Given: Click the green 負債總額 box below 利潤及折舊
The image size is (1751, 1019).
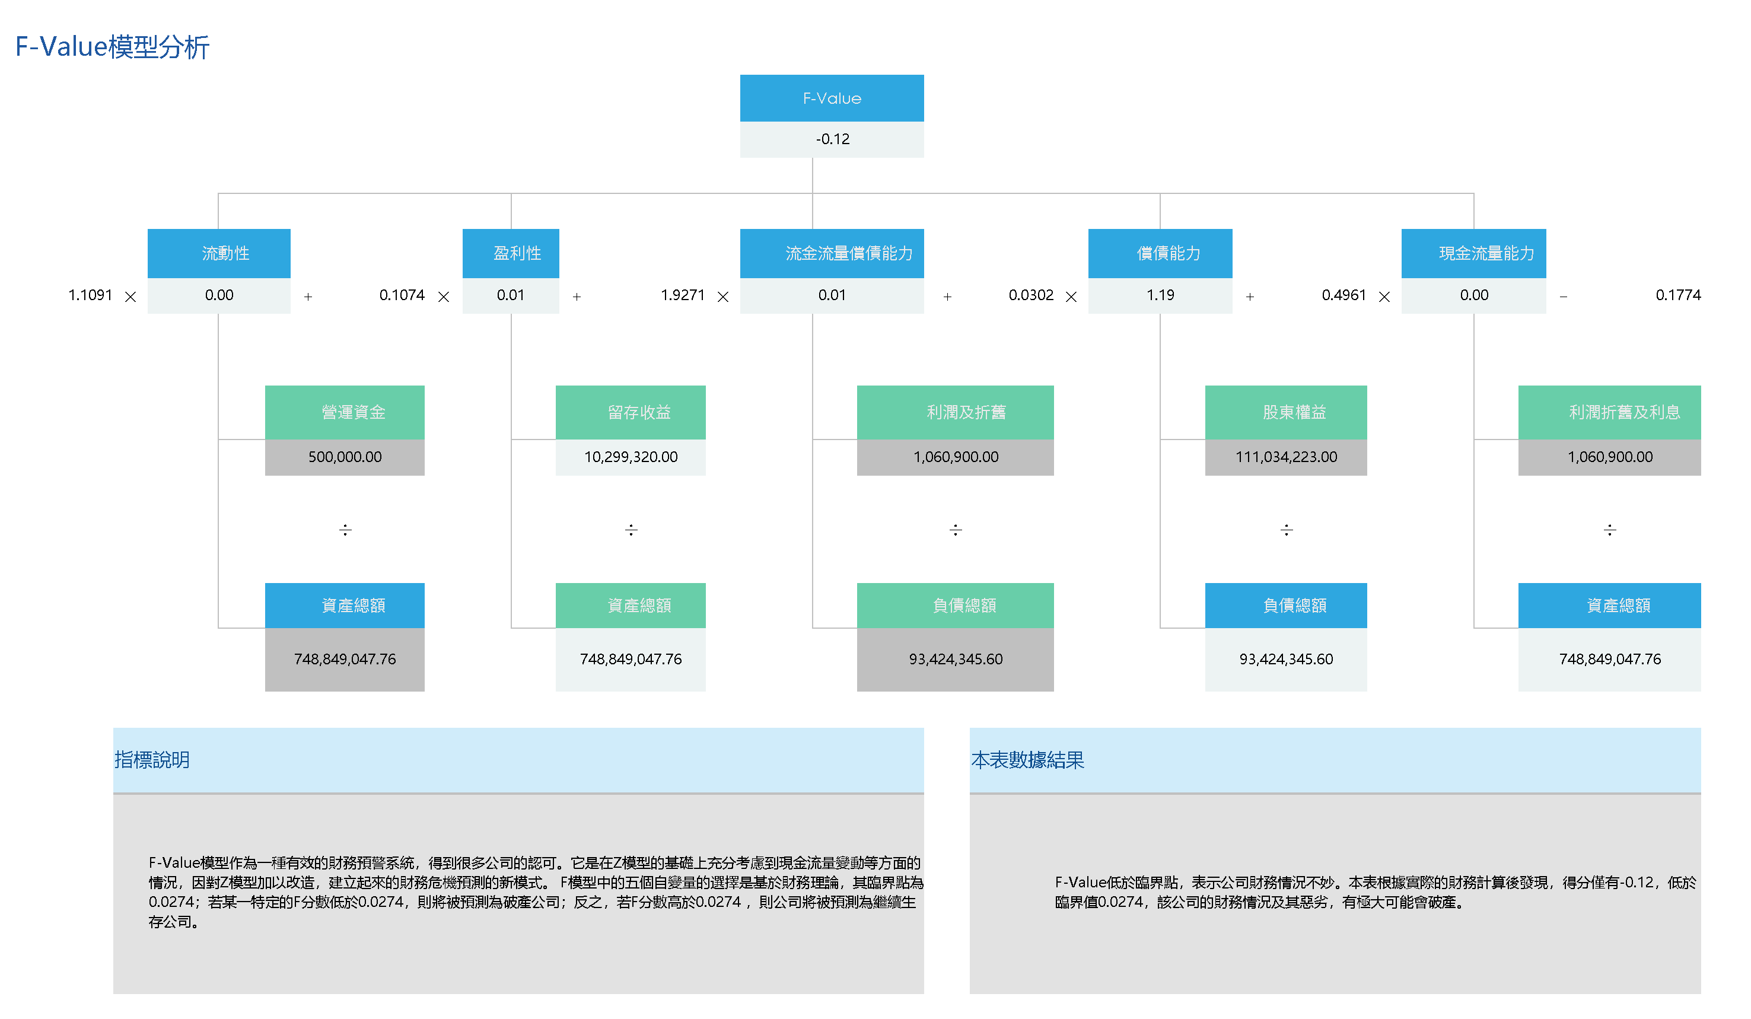Looking at the screenshot, I should tap(956, 606).
